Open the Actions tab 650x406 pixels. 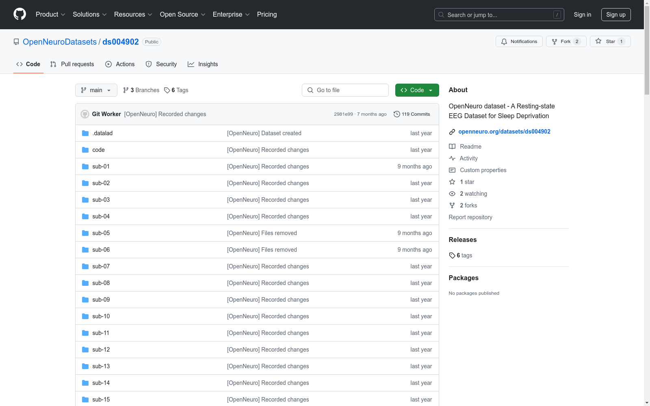120,64
